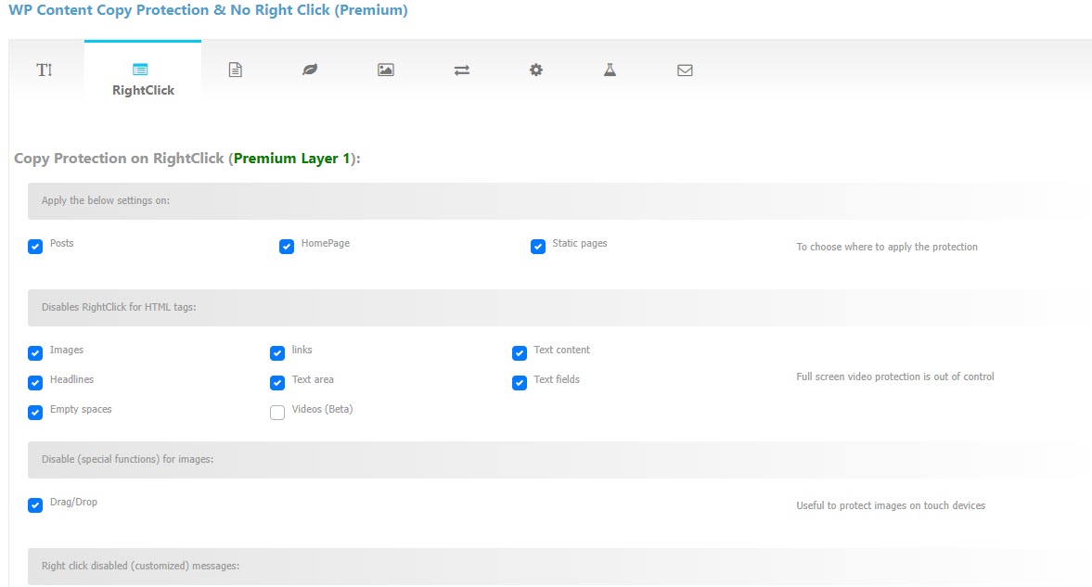Open the image picture tab icon
Screen dimensions: 1092x587
(386, 70)
